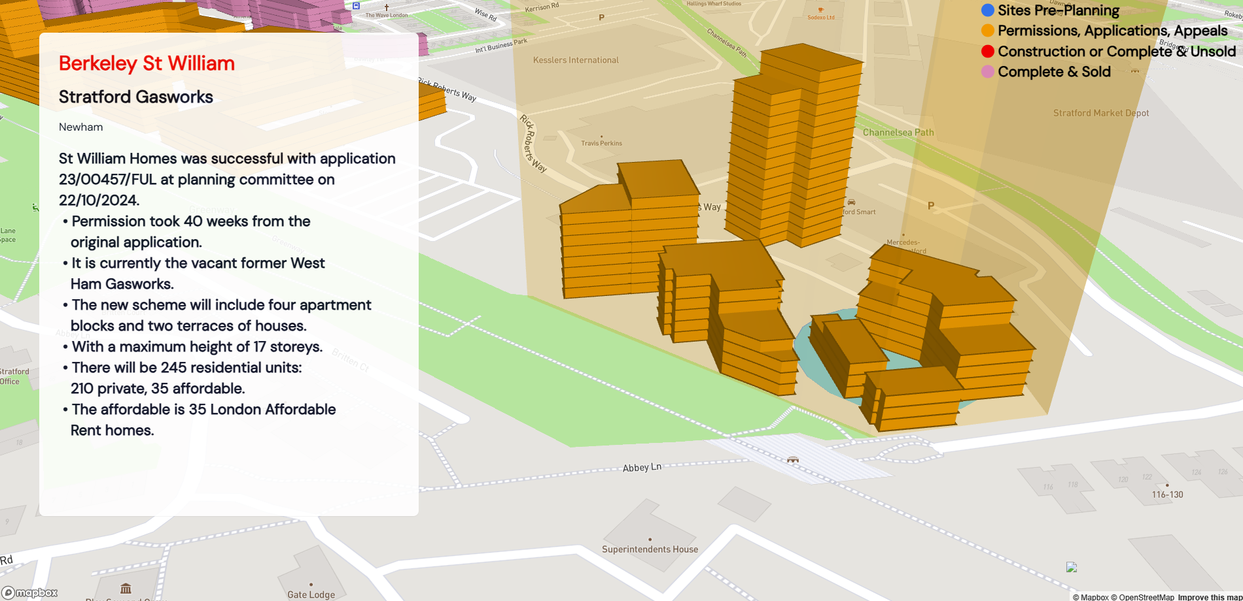
Task: Click the blue station icon at top
Action: [356, 5]
